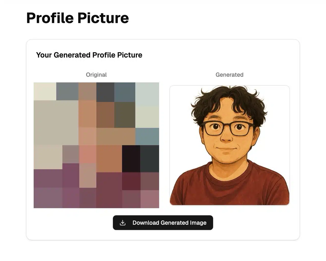
Task: Select the Generated label text
Action: point(229,75)
